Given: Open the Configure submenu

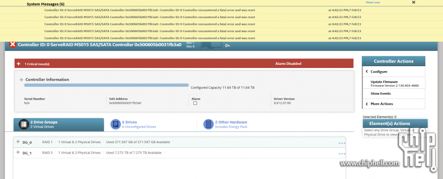Looking at the screenshot, I should click(x=394, y=72).
